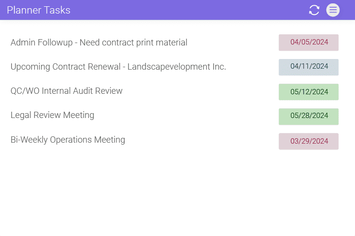Click the Planner Tasks header title
Viewport: 355px width, 236px height.
pos(39,10)
